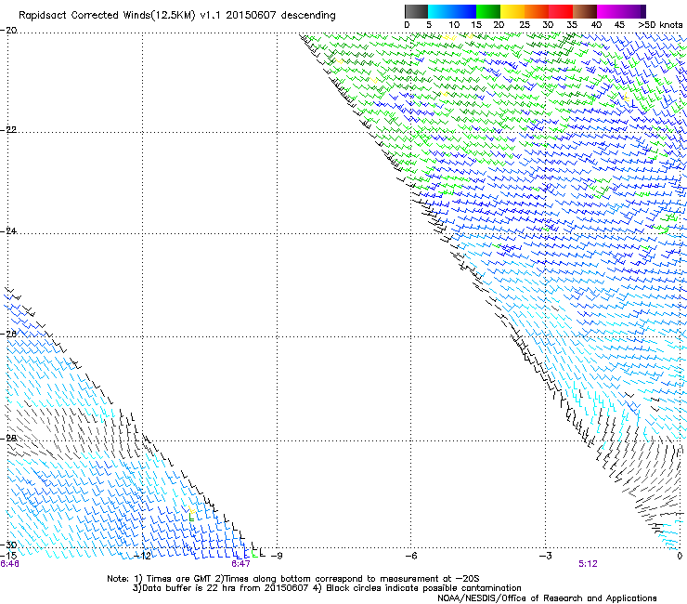
Task: Click the brown 35-40 knots color segment
Action: pyautogui.click(x=585, y=11)
